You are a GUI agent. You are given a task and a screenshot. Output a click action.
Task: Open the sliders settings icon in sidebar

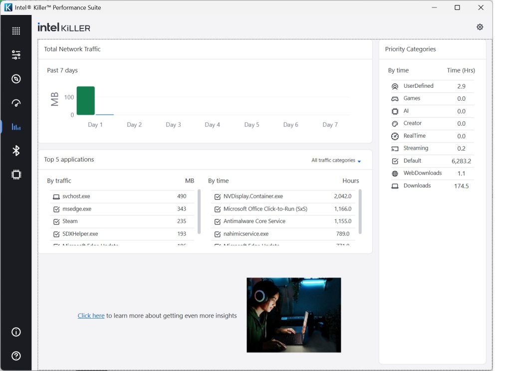(x=16, y=55)
